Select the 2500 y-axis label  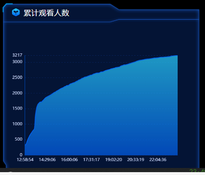[x=17, y=77]
